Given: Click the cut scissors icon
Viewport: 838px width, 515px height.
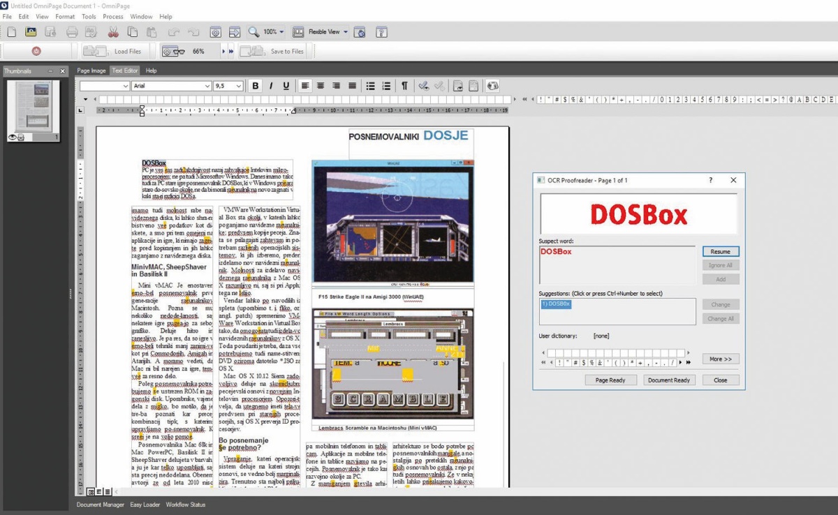Looking at the screenshot, I should pyautogui.click(x=113, y=32).
